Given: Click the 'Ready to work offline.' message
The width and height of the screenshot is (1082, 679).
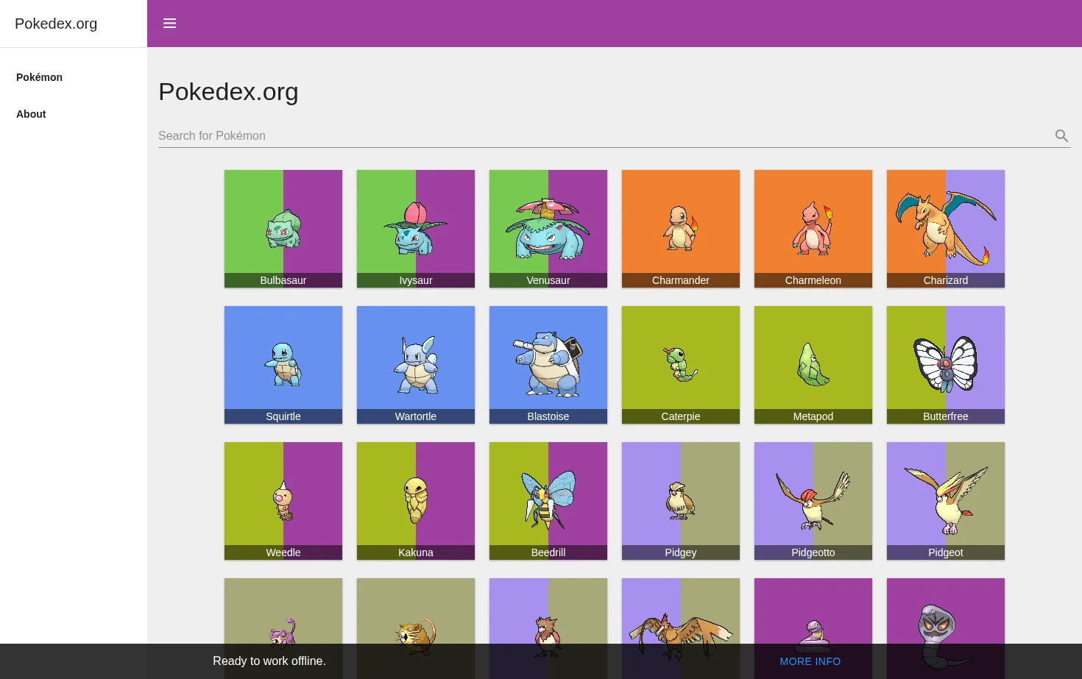Looking at the screenshot, I should [269, 661].
